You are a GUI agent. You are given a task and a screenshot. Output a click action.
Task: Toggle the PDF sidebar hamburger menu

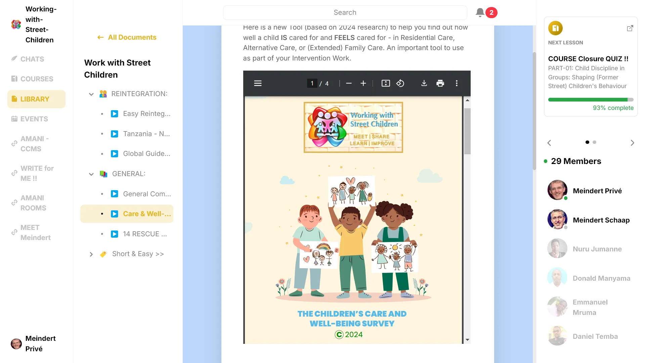point(258,83)
